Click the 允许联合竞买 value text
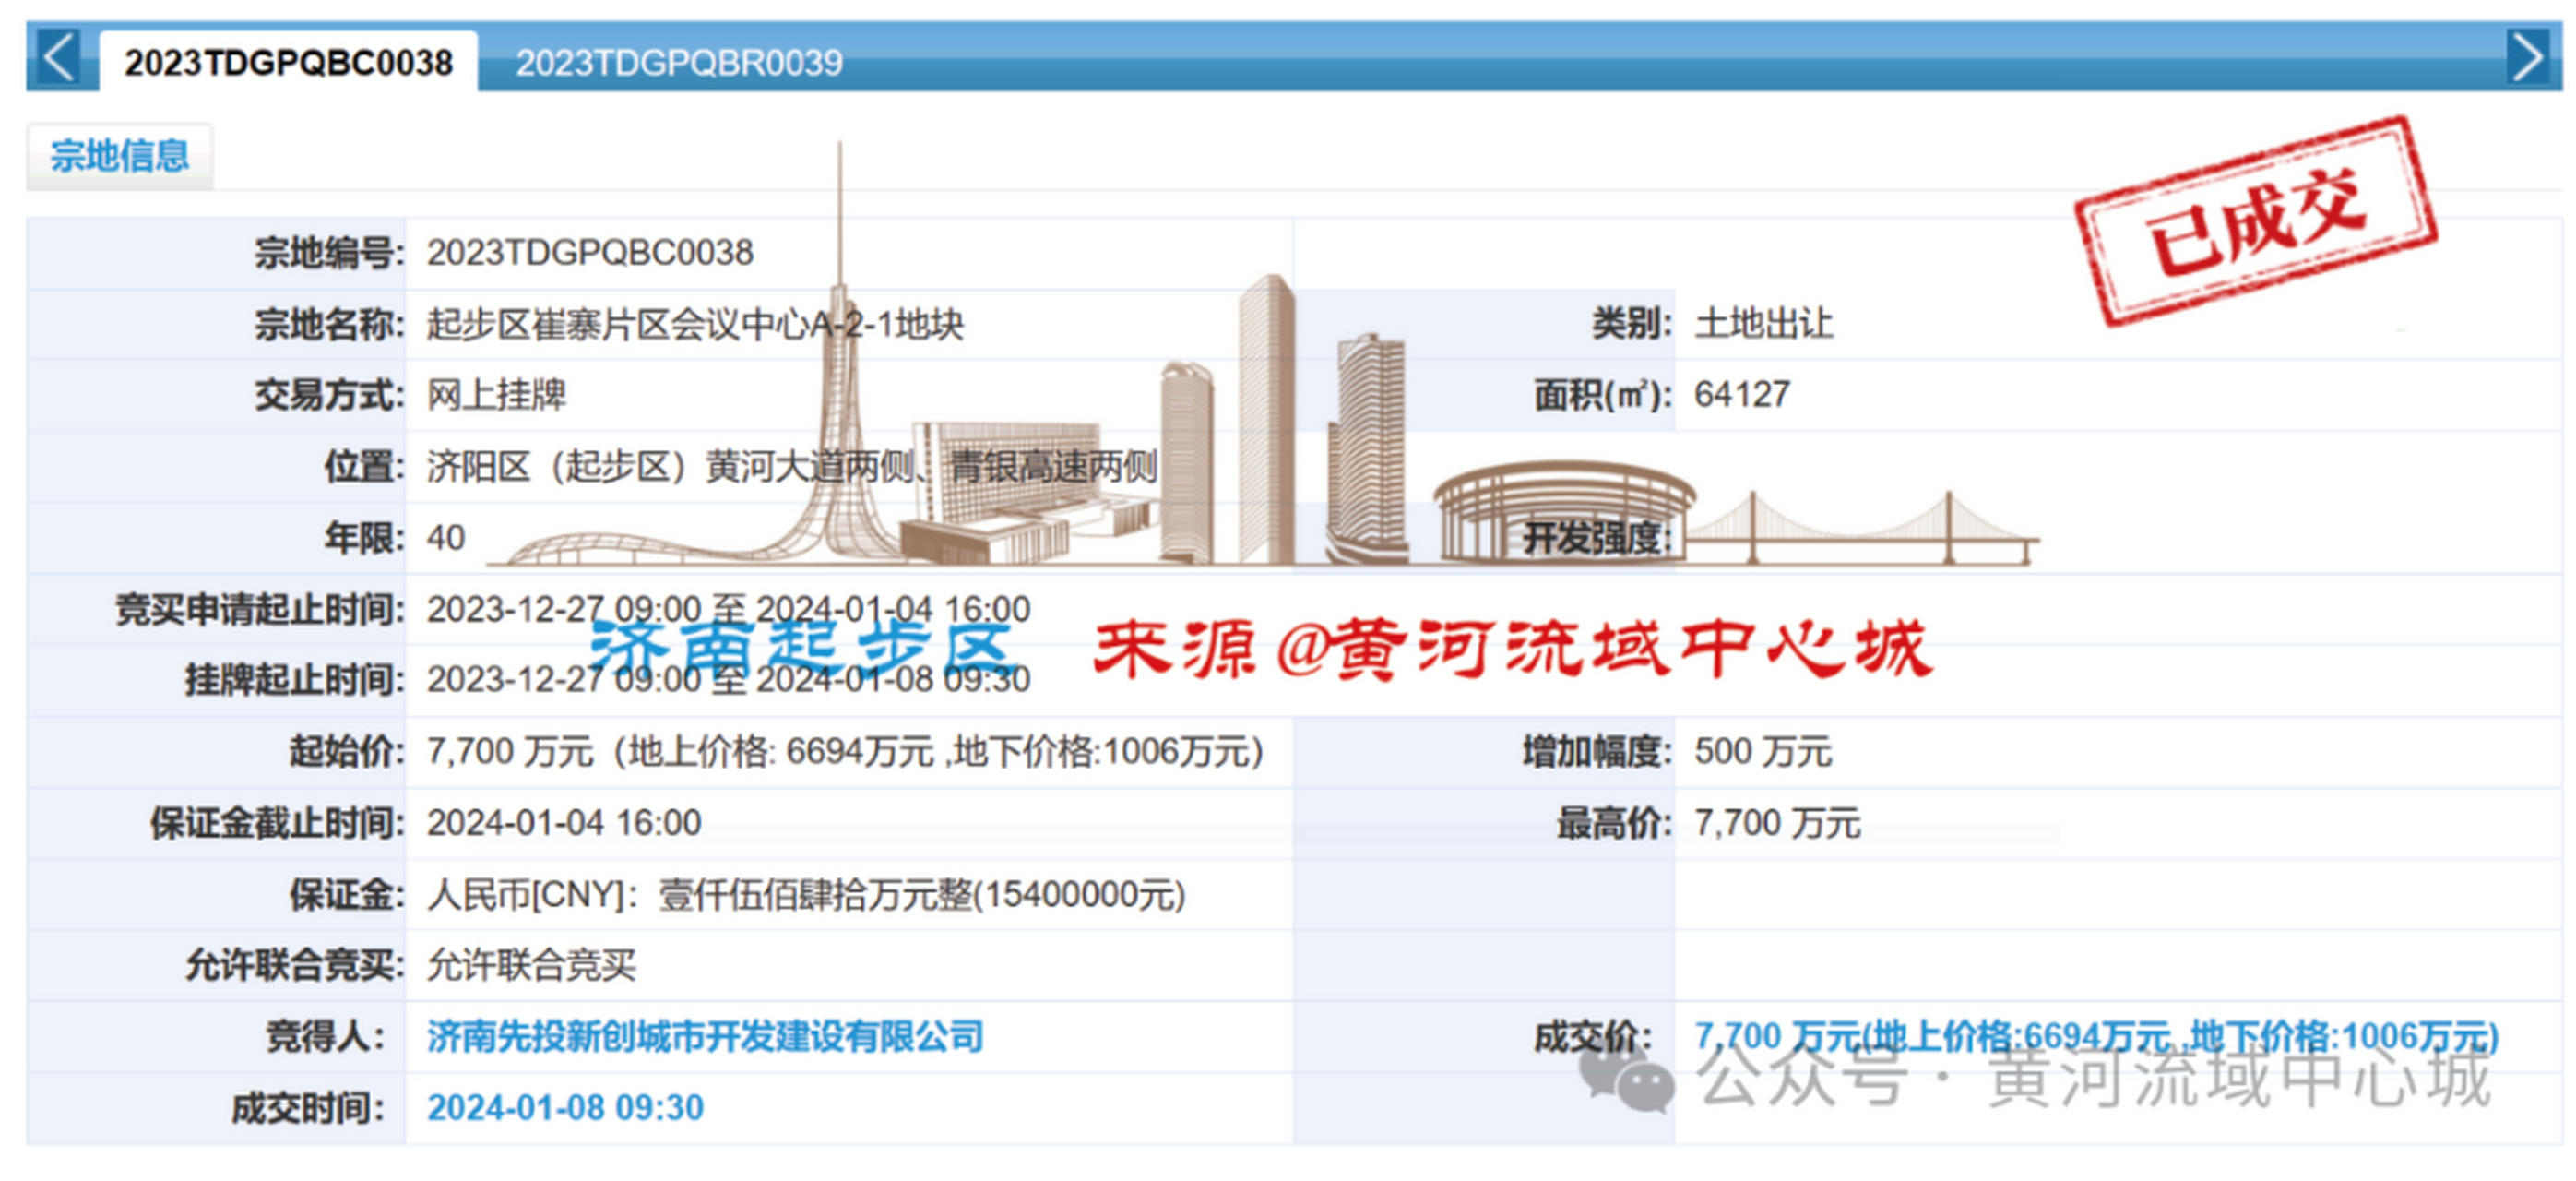 coord(531,965)
